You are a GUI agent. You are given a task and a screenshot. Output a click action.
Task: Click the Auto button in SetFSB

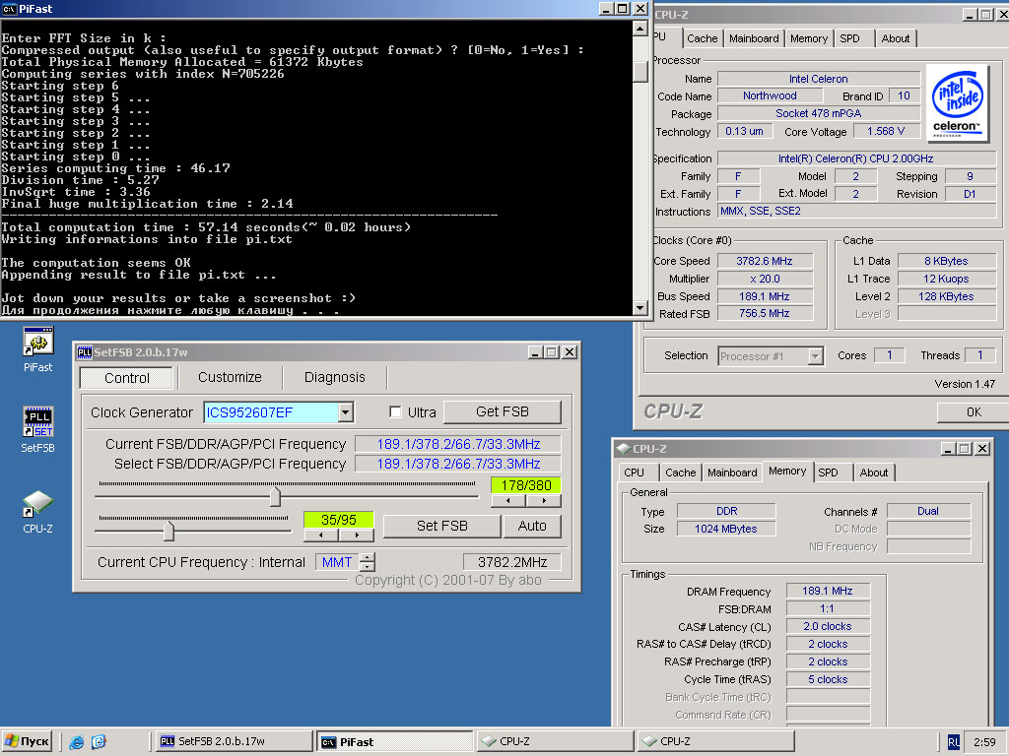(x=532, y=526)
